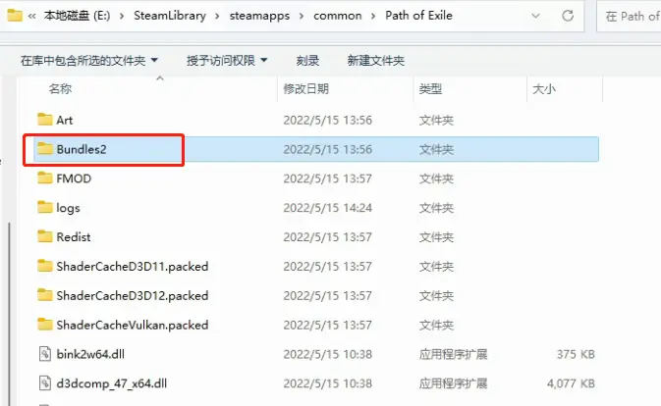Navigate to steamapps in the breadcrumb
This screenshot has width=661, height=406.
coord(259,16)
